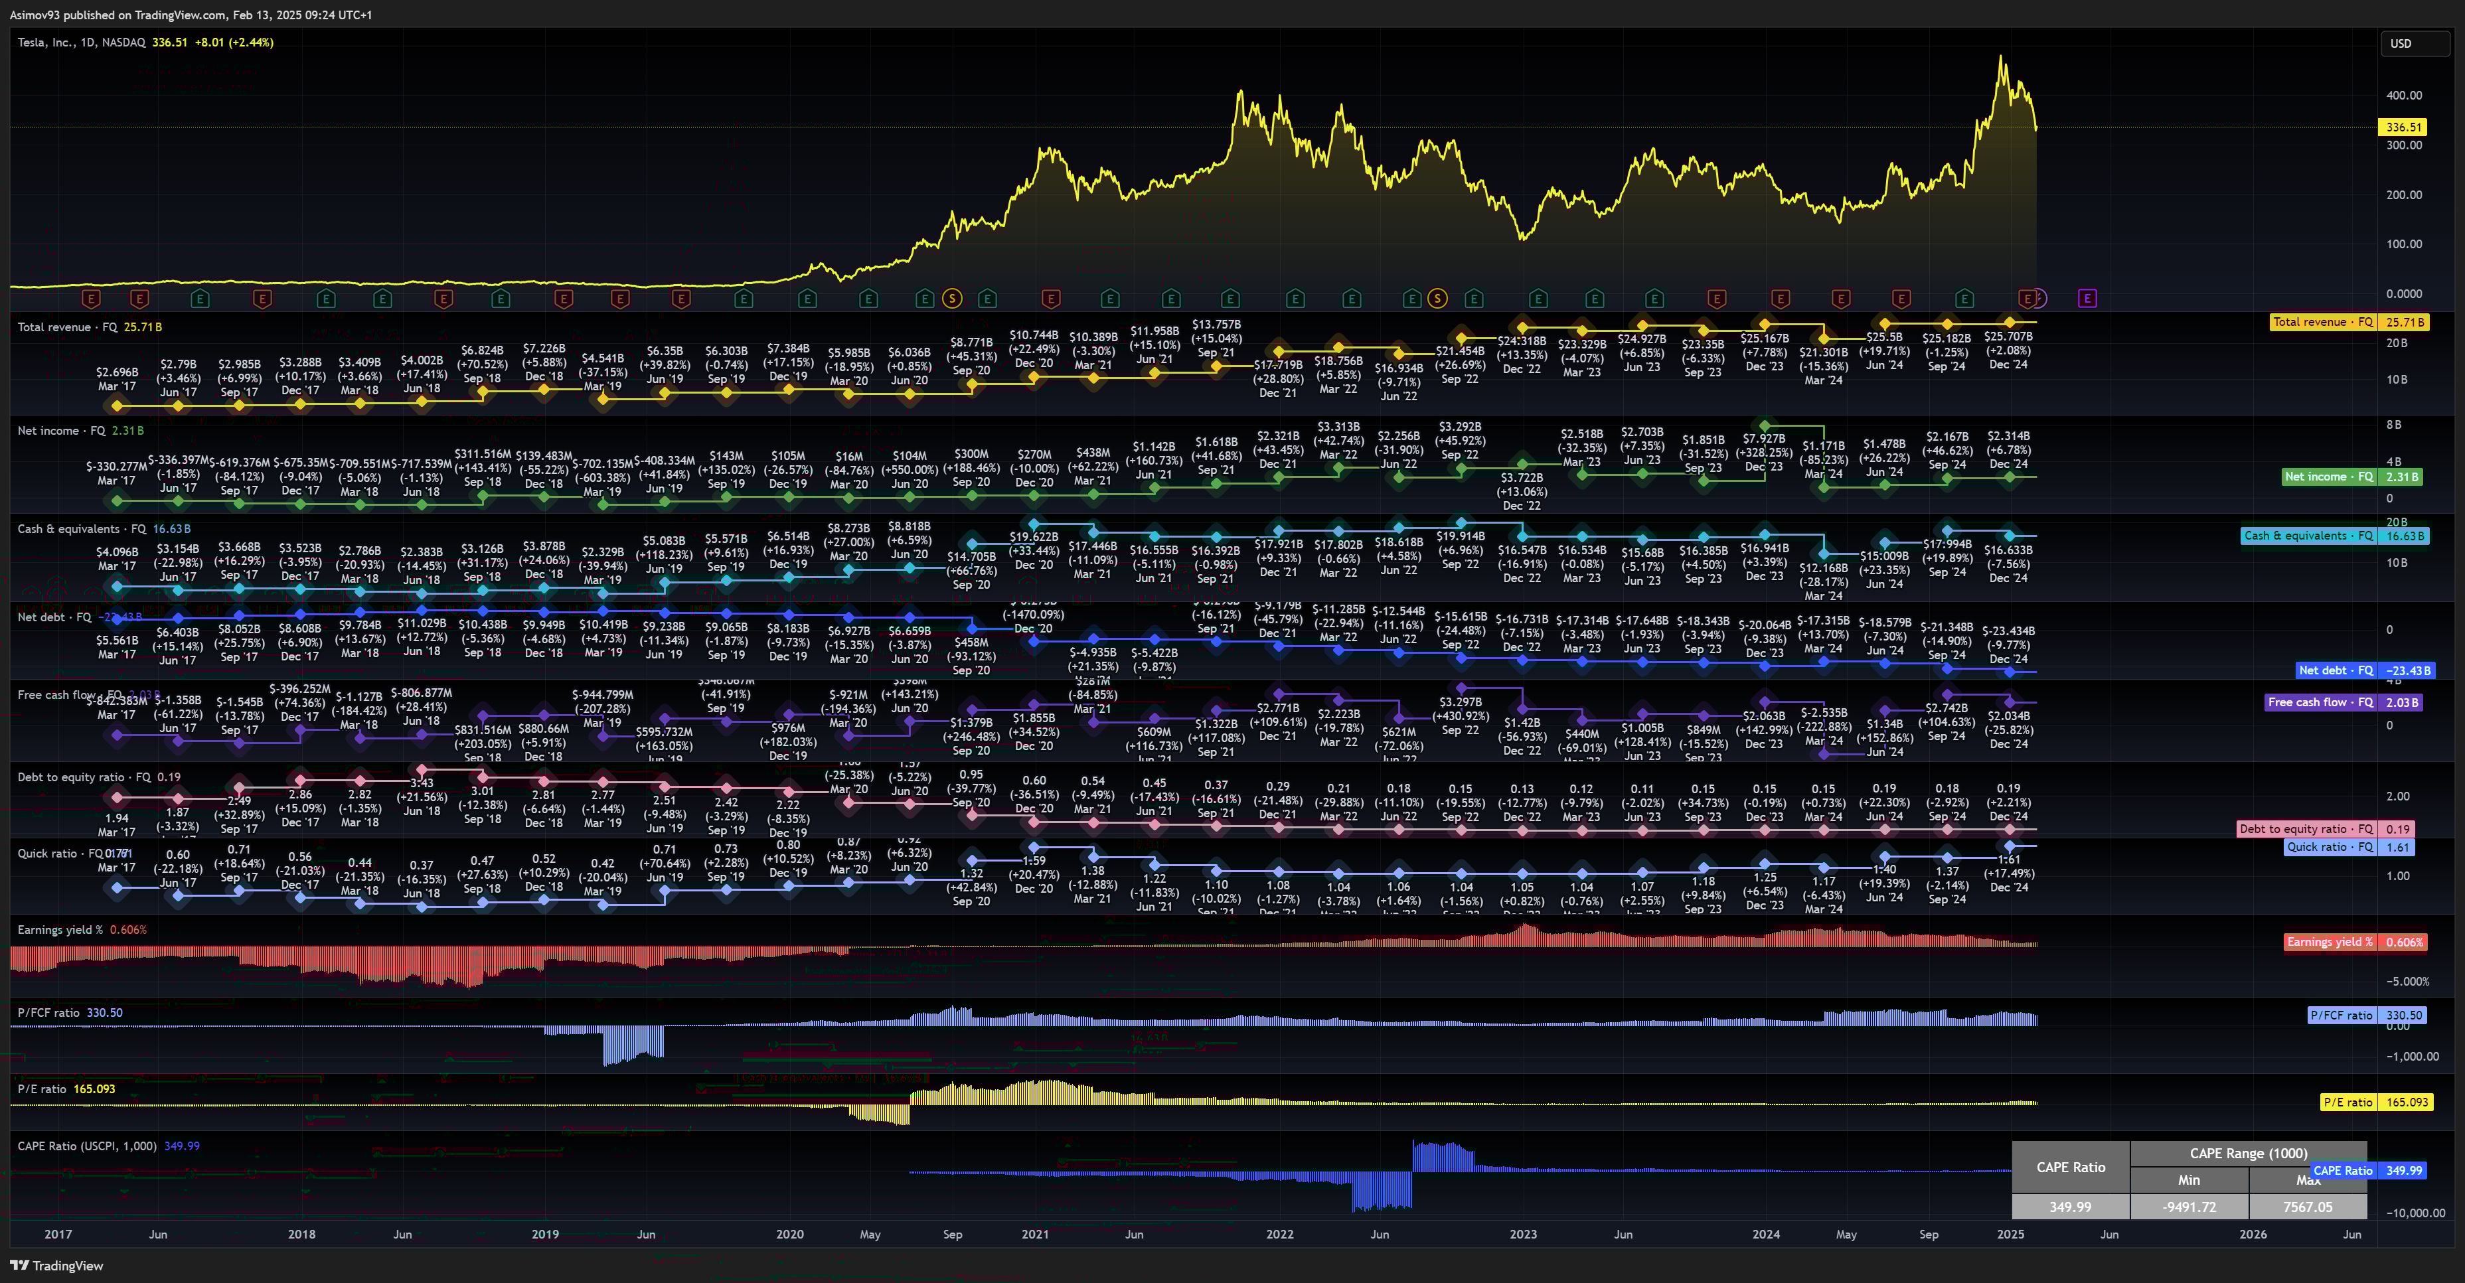Click the blue Net debt · FQ −23.43B scale label
Viewport: 2465px width, 1283px height.
pyautogui.click(x=2365, y=670)
